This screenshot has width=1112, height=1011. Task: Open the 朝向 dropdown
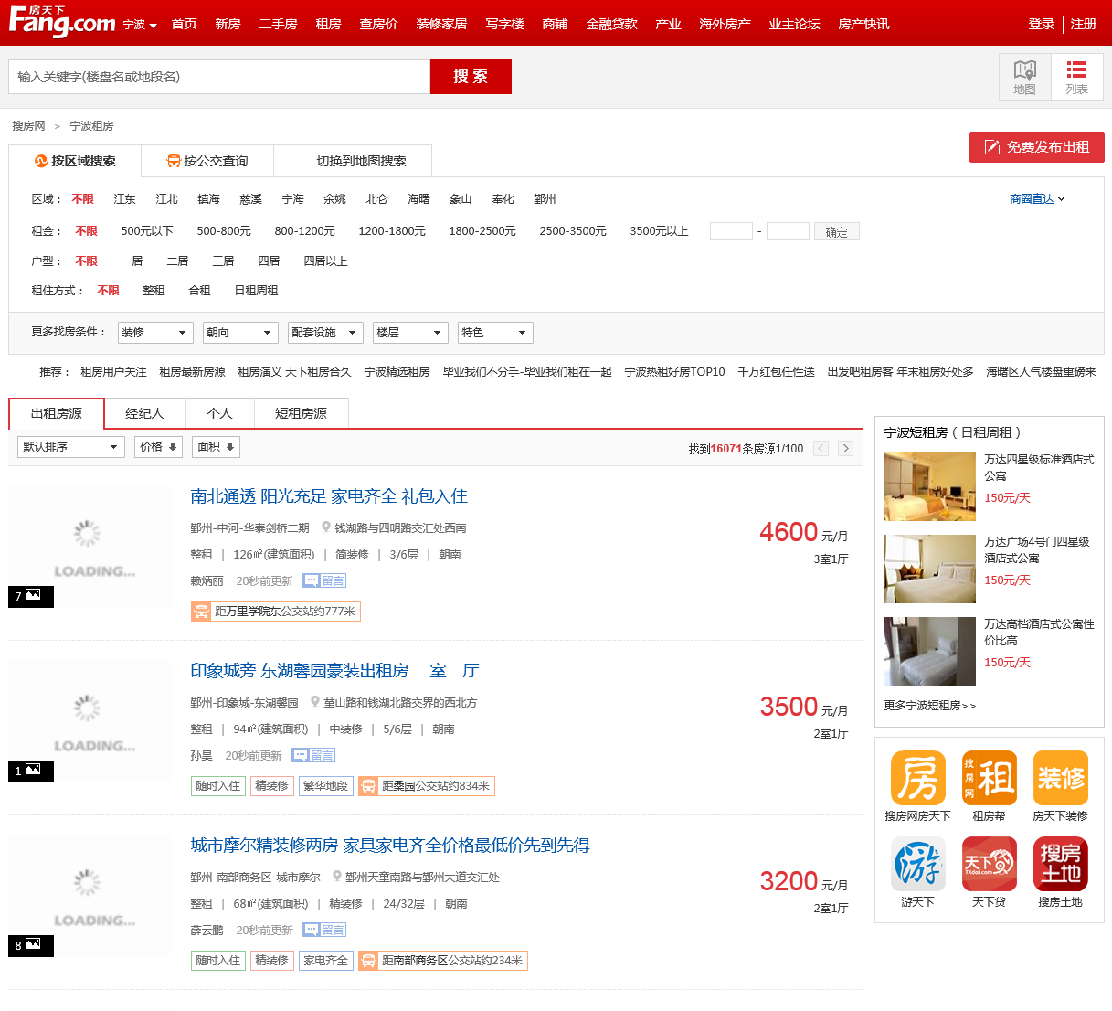point(240,333)
